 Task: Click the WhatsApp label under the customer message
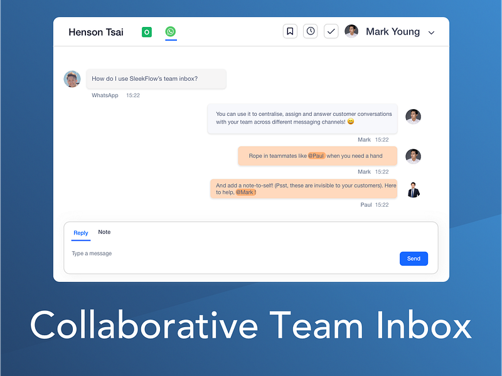coord(105,95)
